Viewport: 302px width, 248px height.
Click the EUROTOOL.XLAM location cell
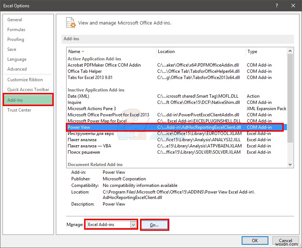[199, 134]
